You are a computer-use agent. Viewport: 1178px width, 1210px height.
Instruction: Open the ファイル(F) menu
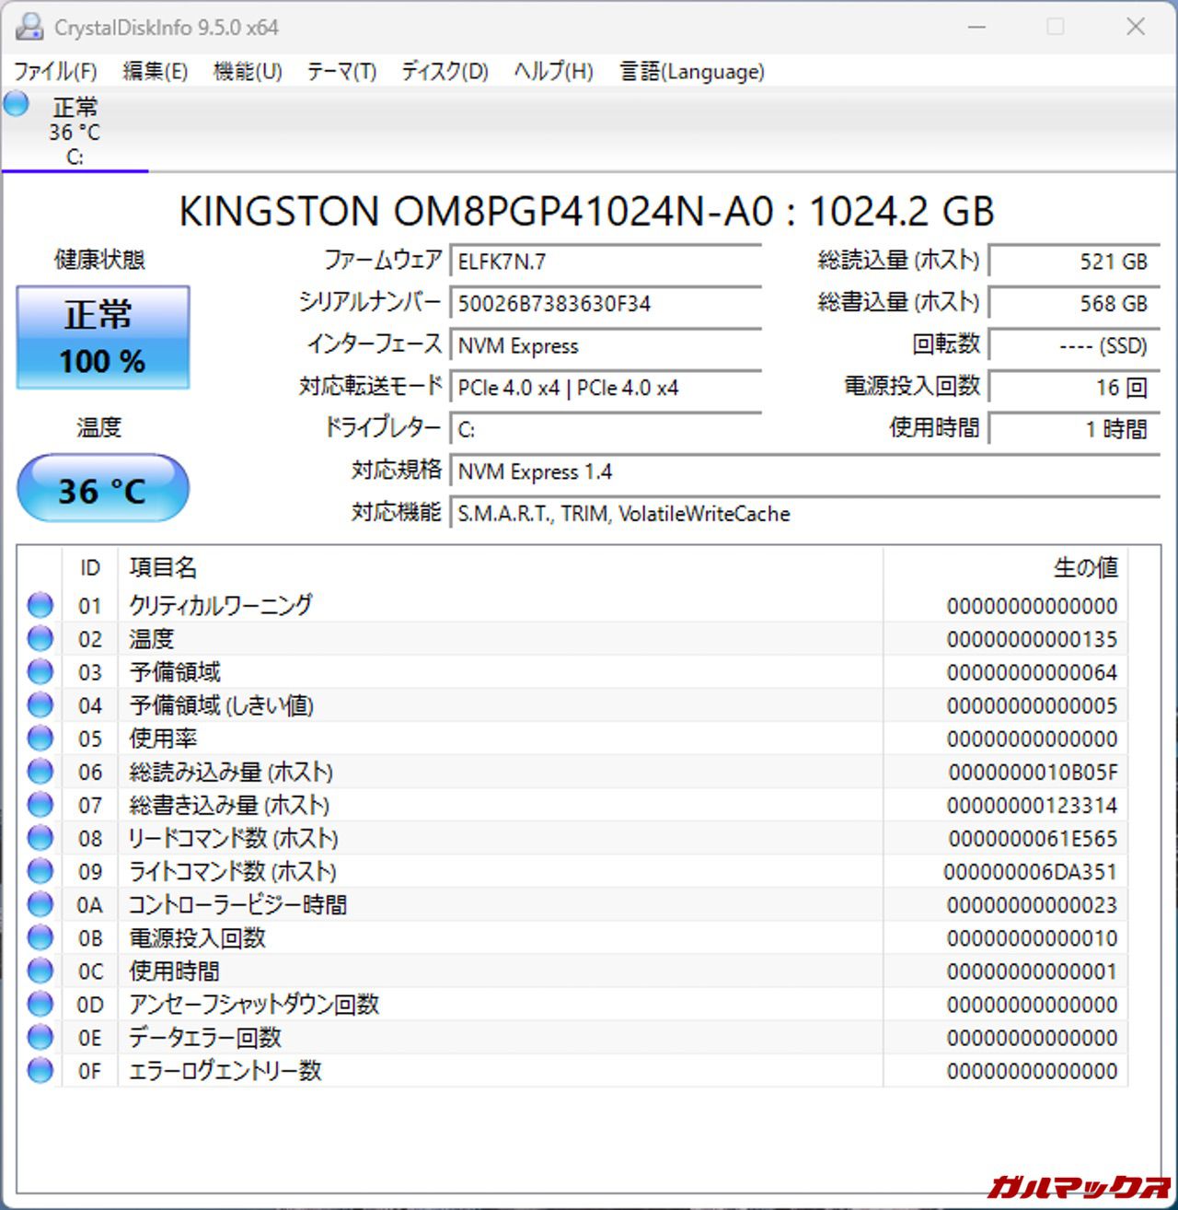pyautogui.click(x=55, y=72)
